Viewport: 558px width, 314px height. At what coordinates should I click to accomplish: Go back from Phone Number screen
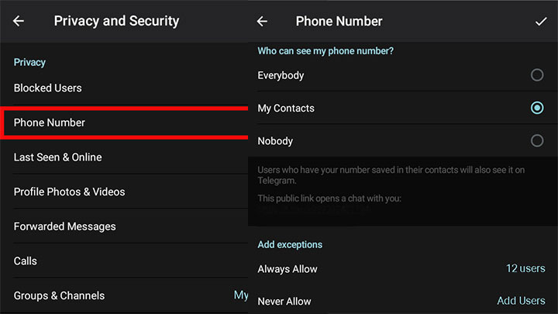coord(262,22)
